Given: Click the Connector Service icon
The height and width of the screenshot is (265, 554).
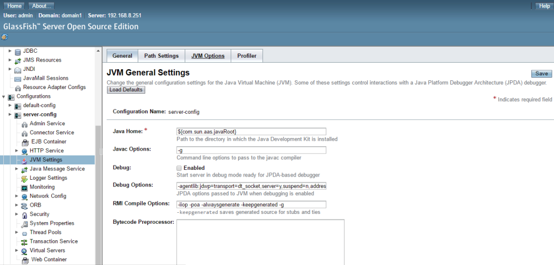Looking at the screenshot, I should 24,133.
